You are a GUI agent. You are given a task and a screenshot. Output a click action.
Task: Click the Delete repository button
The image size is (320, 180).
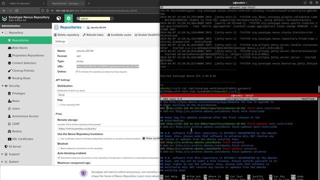pos(66,35)
